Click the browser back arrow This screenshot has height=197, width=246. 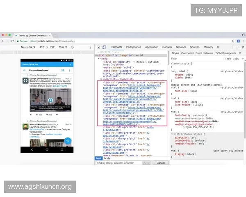2,41
